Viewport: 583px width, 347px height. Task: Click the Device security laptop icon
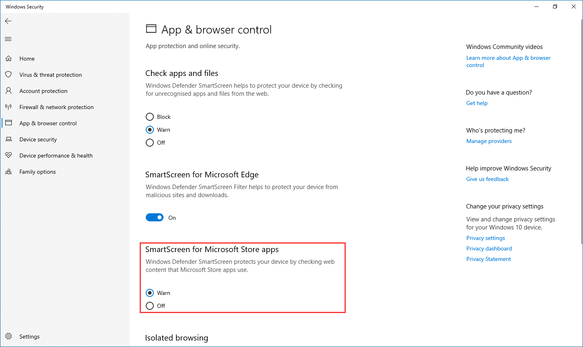pyautogui.click(x=9, y=139)
